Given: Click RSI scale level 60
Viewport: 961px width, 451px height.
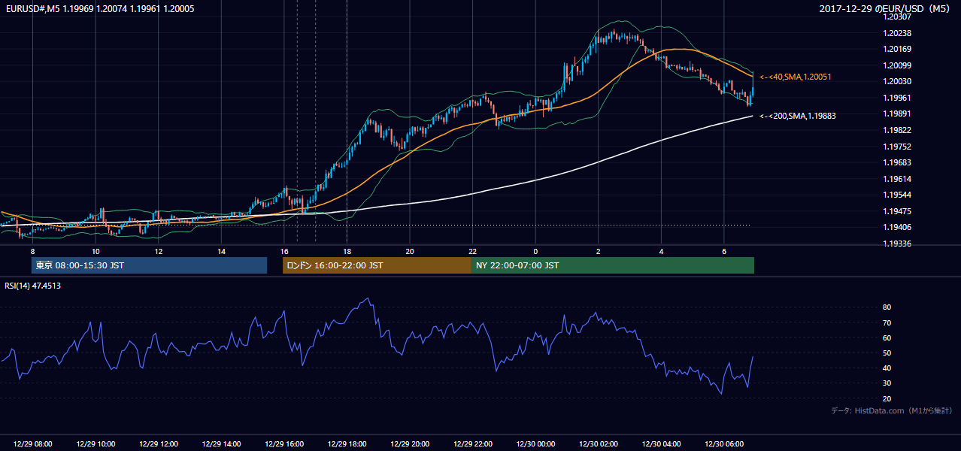Looking at the screenshot, I should (x=887, y=337).
